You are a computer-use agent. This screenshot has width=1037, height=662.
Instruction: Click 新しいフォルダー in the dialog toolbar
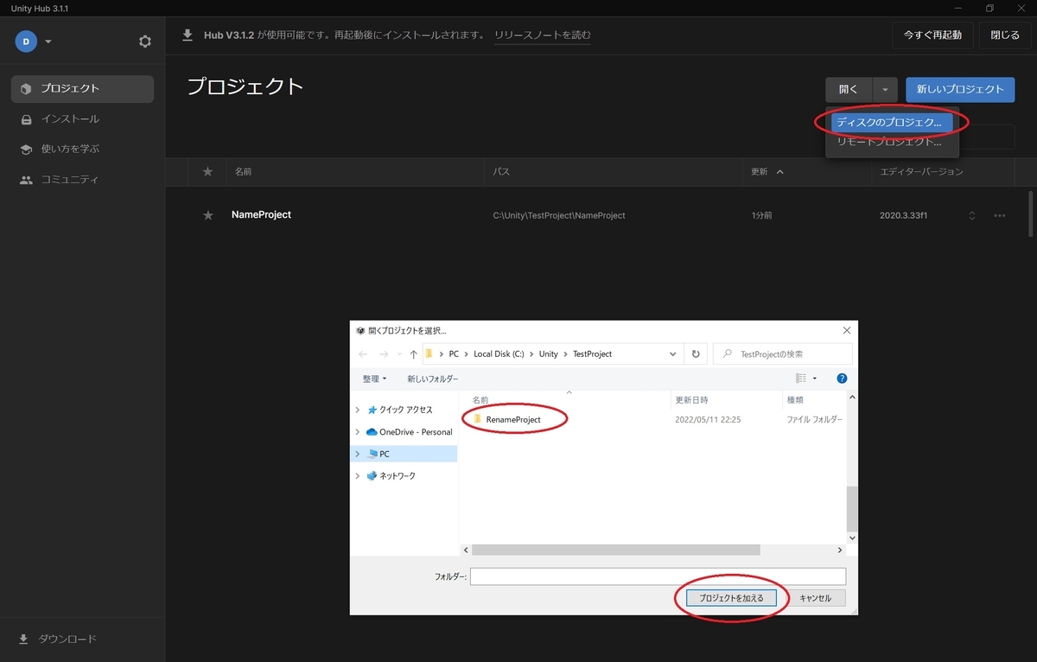[x=433, y=379]
